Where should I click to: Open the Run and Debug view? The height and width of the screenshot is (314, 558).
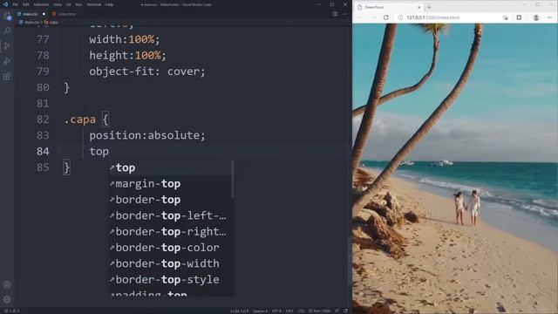point(7,61)
